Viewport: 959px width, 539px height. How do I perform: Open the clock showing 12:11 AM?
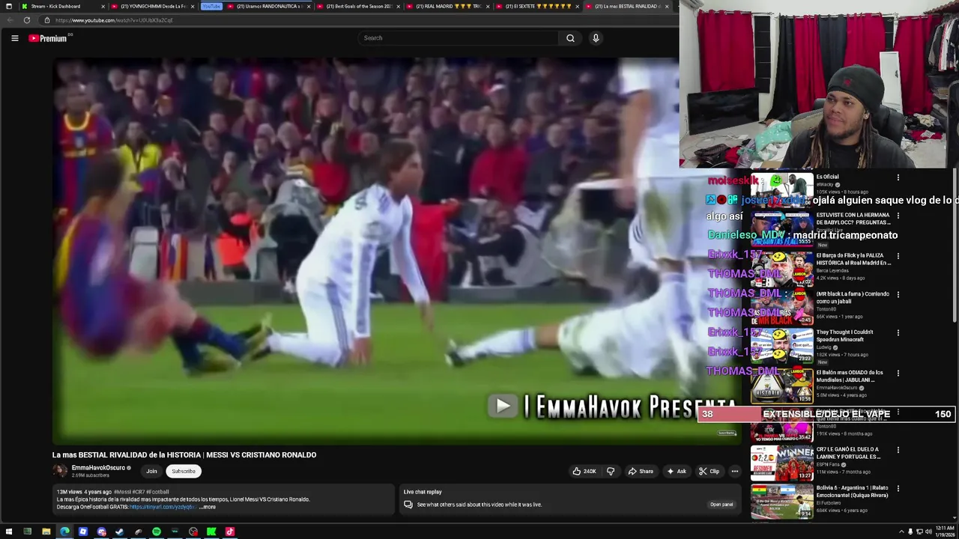click(x=943, y=532)
